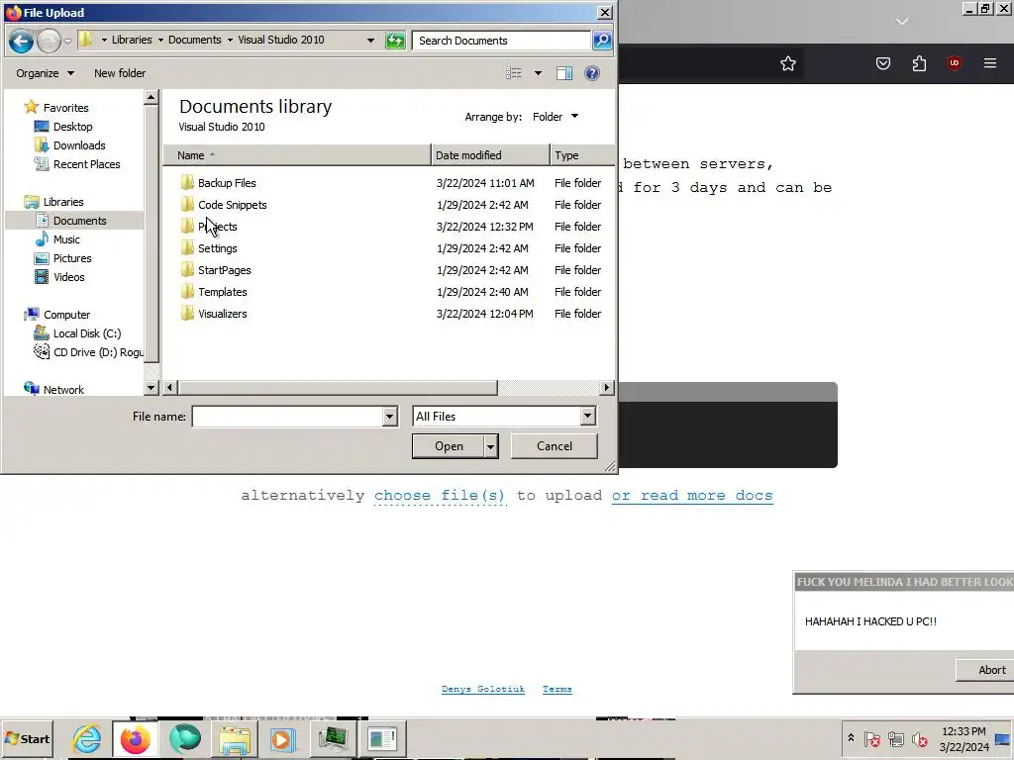Click or read more docs link
Viewport: 1014px width, 760px height.
pyautogui.click(x=692, y=496)
